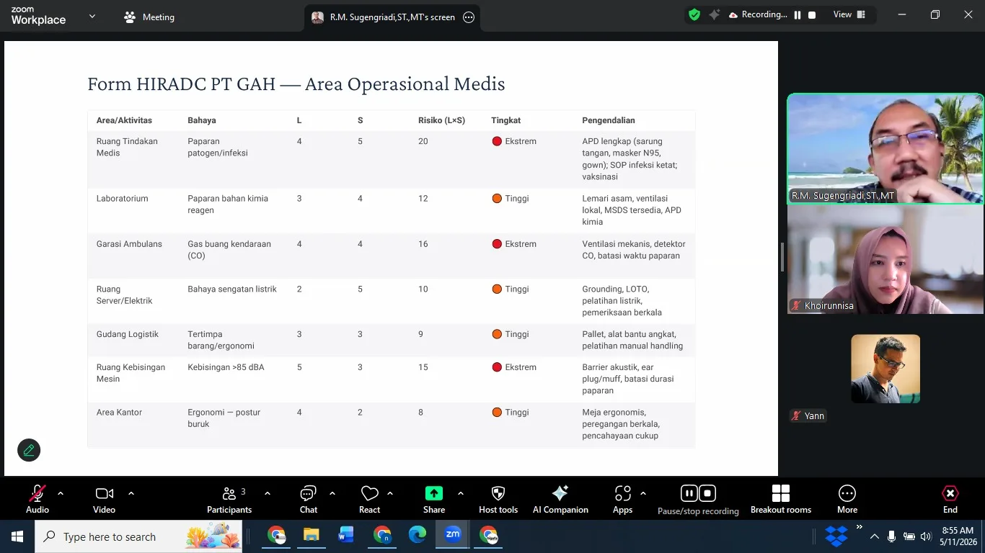Viewport: 985px width, 553px height.
Task: Expand audio options arrow next to Audio
Action: (x=61, y=493)
